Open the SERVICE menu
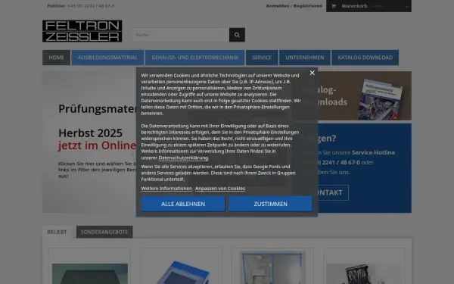Image resolution: width=454 pixels, height=284 pixels. (262, 58)
